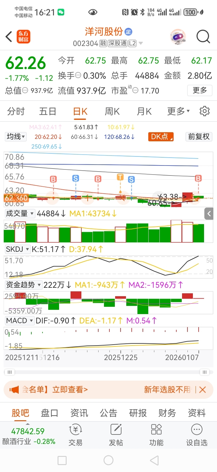
Task: Tap the Android home circle button
Action: coord(108,461)
